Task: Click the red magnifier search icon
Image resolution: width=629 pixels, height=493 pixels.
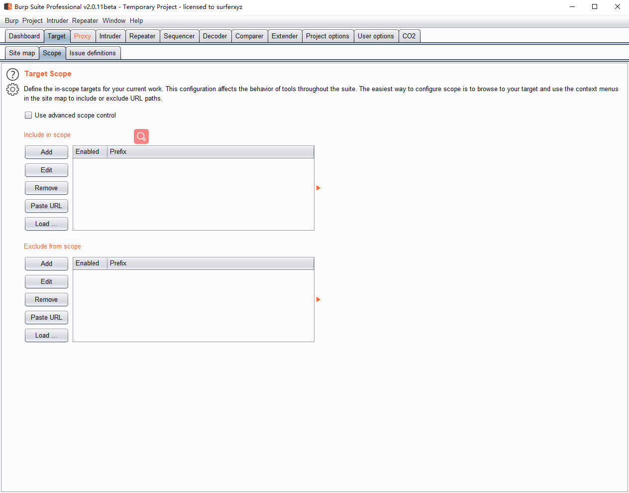Action: coord(141,136)
